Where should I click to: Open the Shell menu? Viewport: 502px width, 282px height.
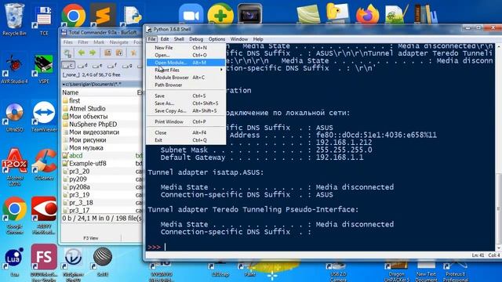click(179, 39)
